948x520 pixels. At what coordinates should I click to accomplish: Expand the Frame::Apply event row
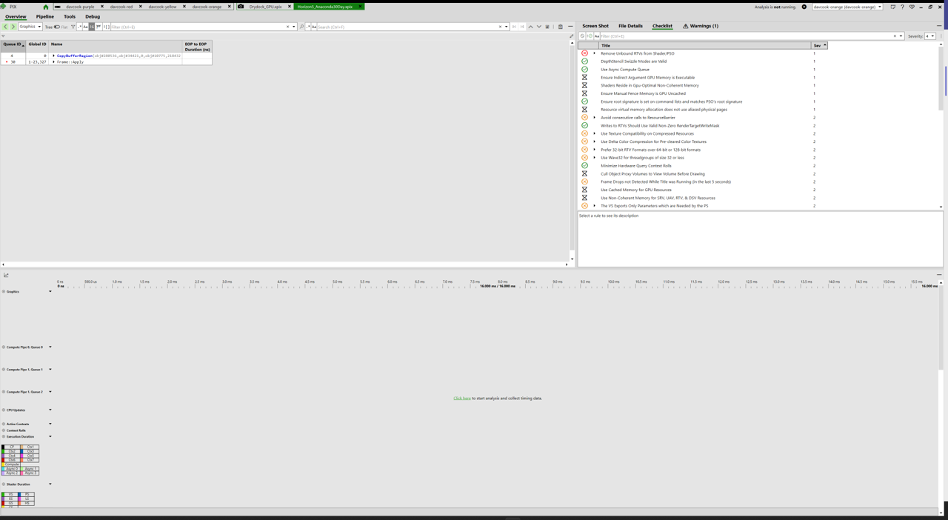click(54, 62)
